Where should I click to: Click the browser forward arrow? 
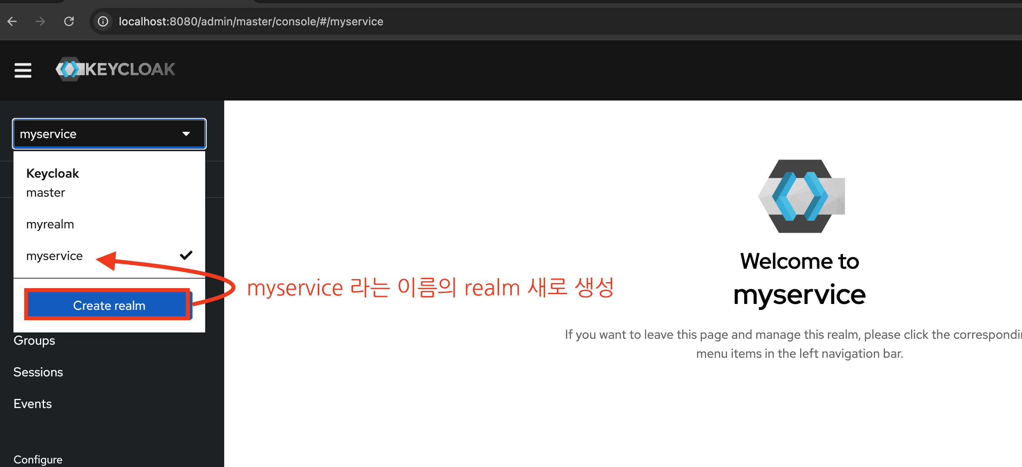click(40, 21)
